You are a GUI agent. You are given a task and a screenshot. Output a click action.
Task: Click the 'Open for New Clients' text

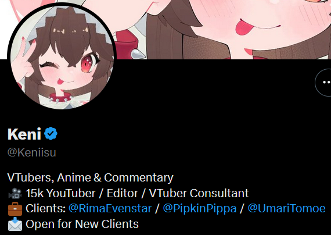pyautogui.click(x=82, y=224)
